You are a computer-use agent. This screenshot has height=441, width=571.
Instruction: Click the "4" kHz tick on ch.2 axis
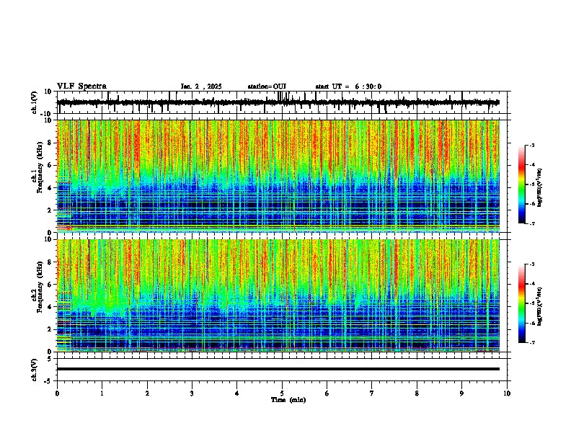pyautogui.click(x=50, y=307)
